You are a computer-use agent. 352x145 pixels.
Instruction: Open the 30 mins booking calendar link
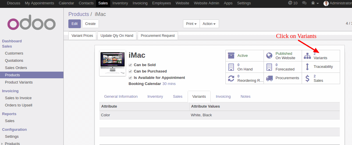(169, 84)
